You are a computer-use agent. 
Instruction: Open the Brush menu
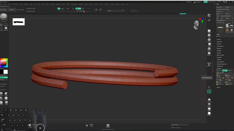coord(5,4)
